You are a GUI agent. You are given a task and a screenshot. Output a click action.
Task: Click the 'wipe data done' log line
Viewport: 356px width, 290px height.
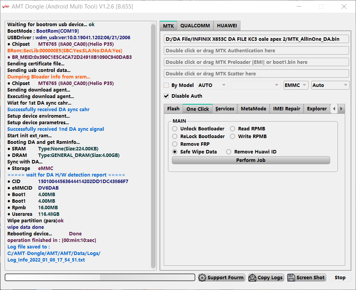26,227
